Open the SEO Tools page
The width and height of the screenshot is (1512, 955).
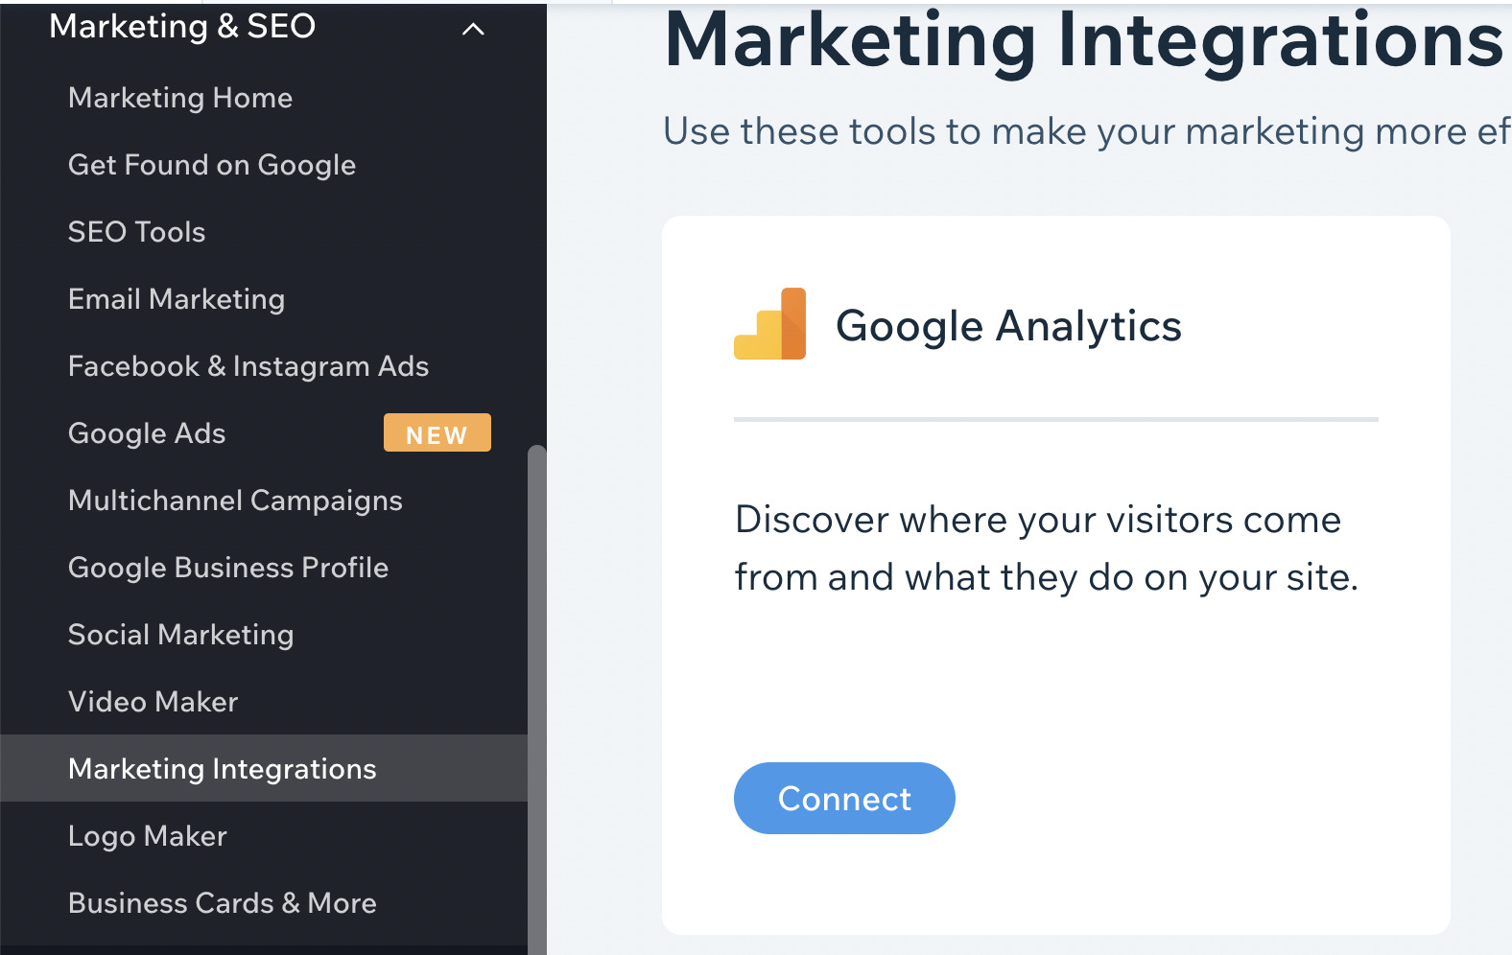[x=136, y=231]
